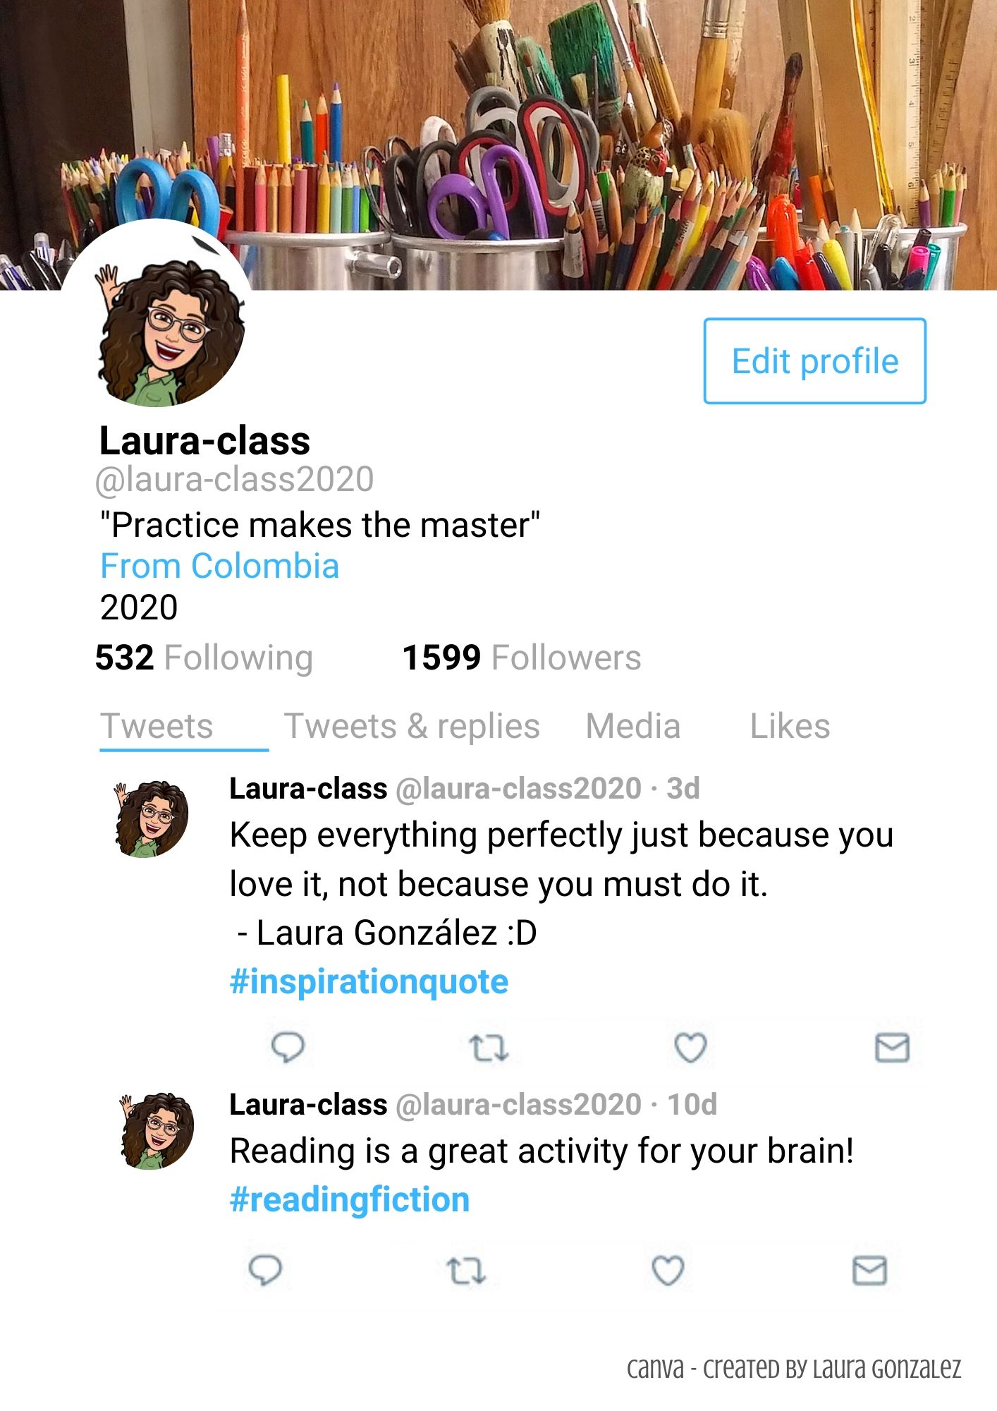Like the inspiration quote tweet
The image size is (997, 1411).
[690, 1048]
